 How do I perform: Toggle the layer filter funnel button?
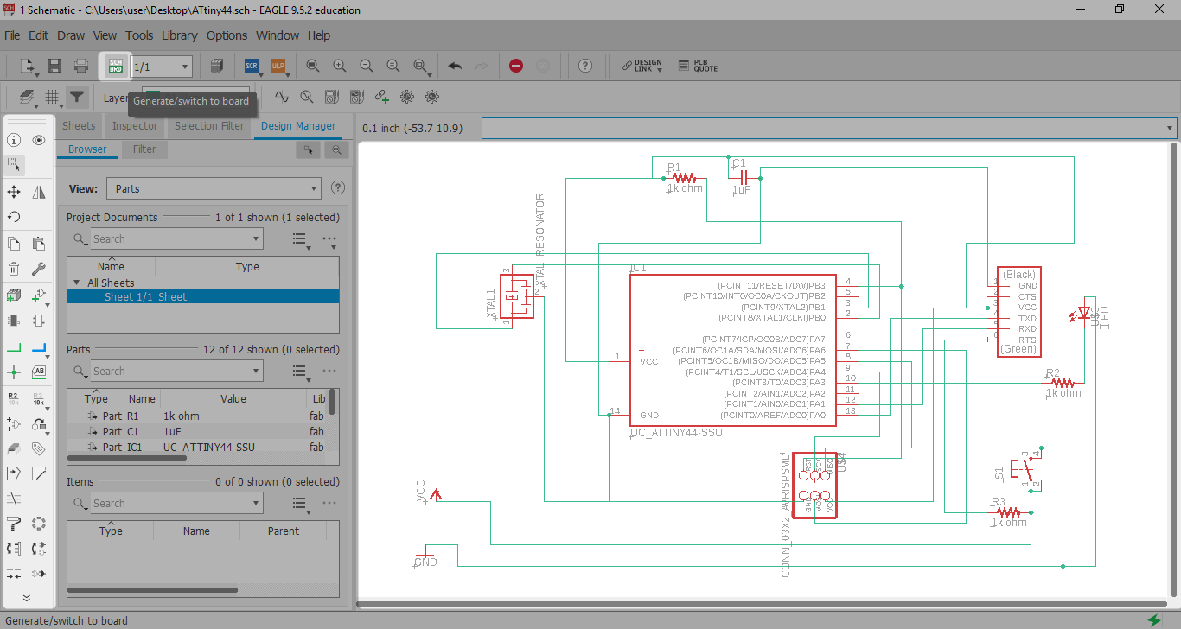tap(77, 97)
